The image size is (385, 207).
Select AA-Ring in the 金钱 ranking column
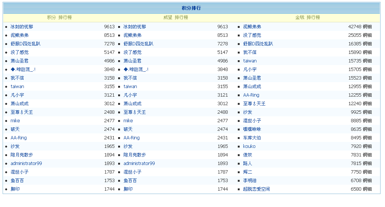pos(251,95)
